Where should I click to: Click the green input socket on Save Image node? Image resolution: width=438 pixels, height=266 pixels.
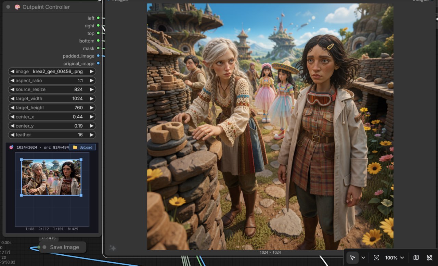tap(39, 247)
